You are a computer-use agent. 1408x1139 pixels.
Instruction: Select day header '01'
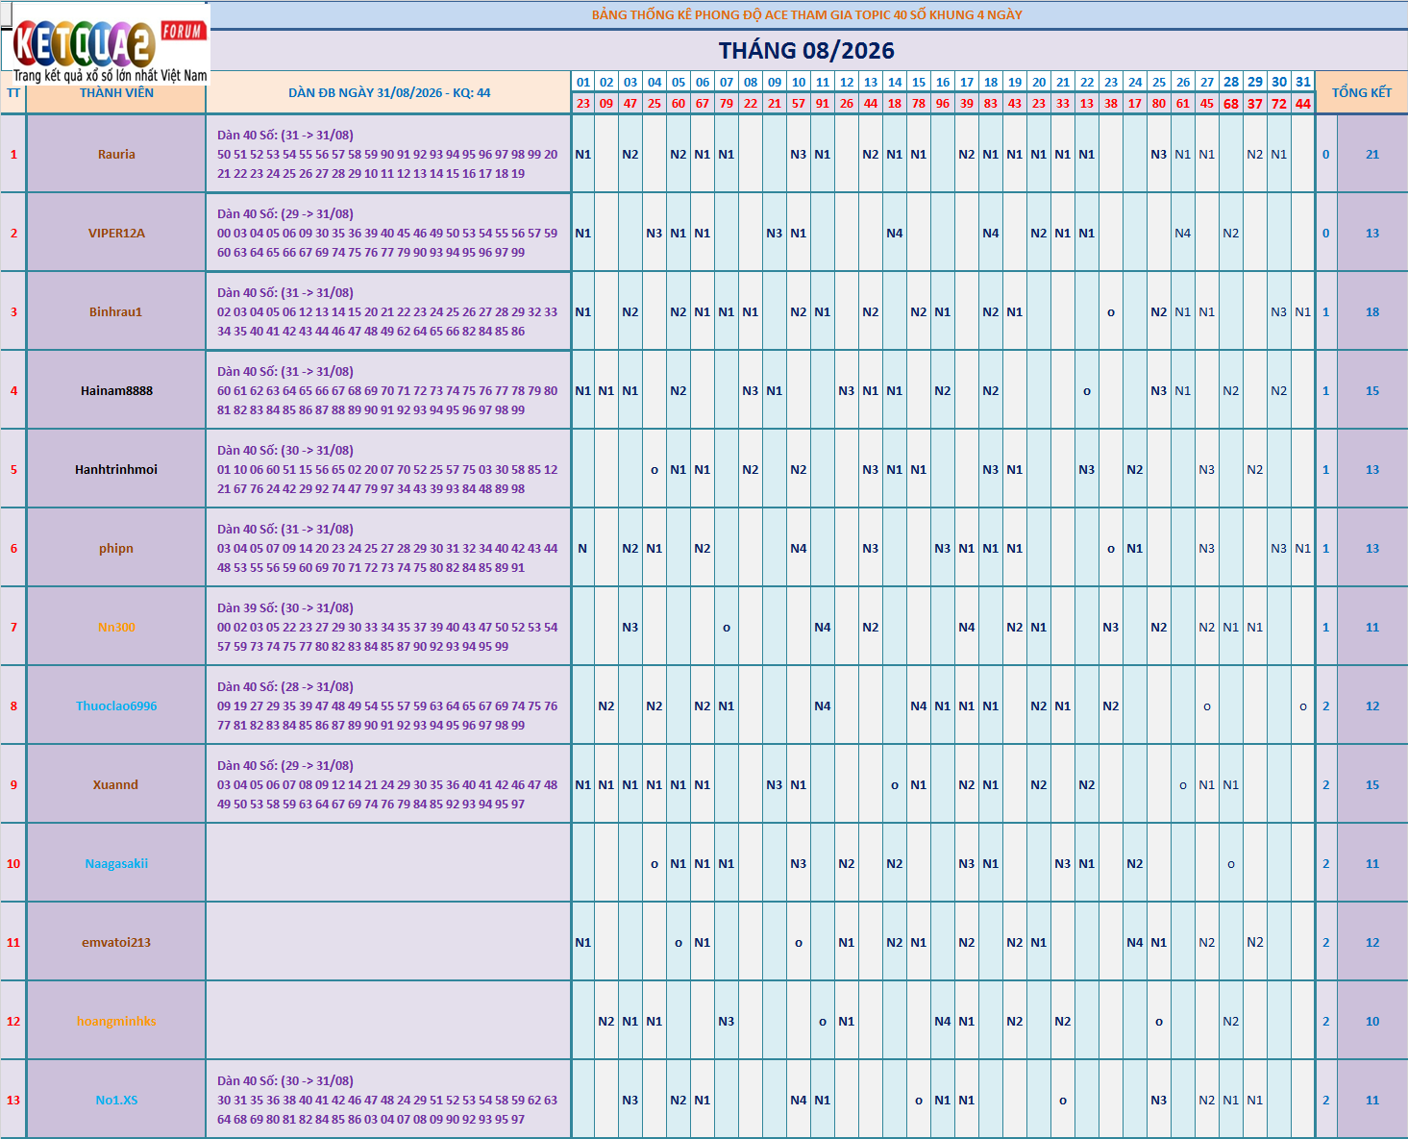tap(583, 83)
